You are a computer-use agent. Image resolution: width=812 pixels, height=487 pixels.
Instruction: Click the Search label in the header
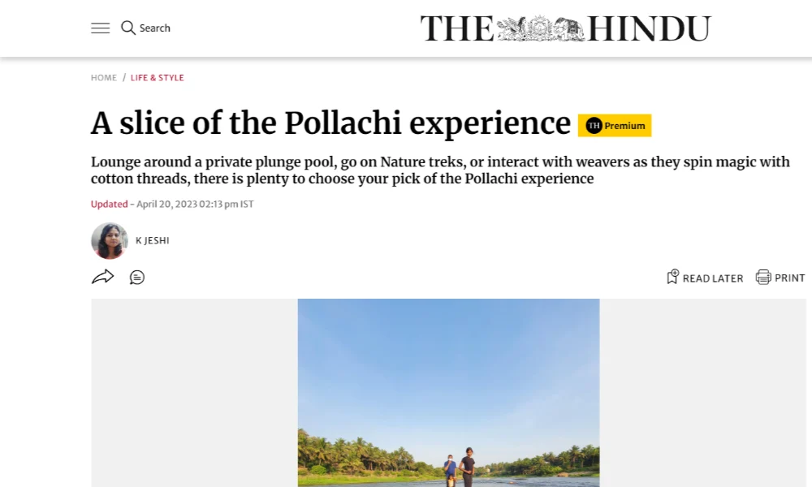coord(154,28)
